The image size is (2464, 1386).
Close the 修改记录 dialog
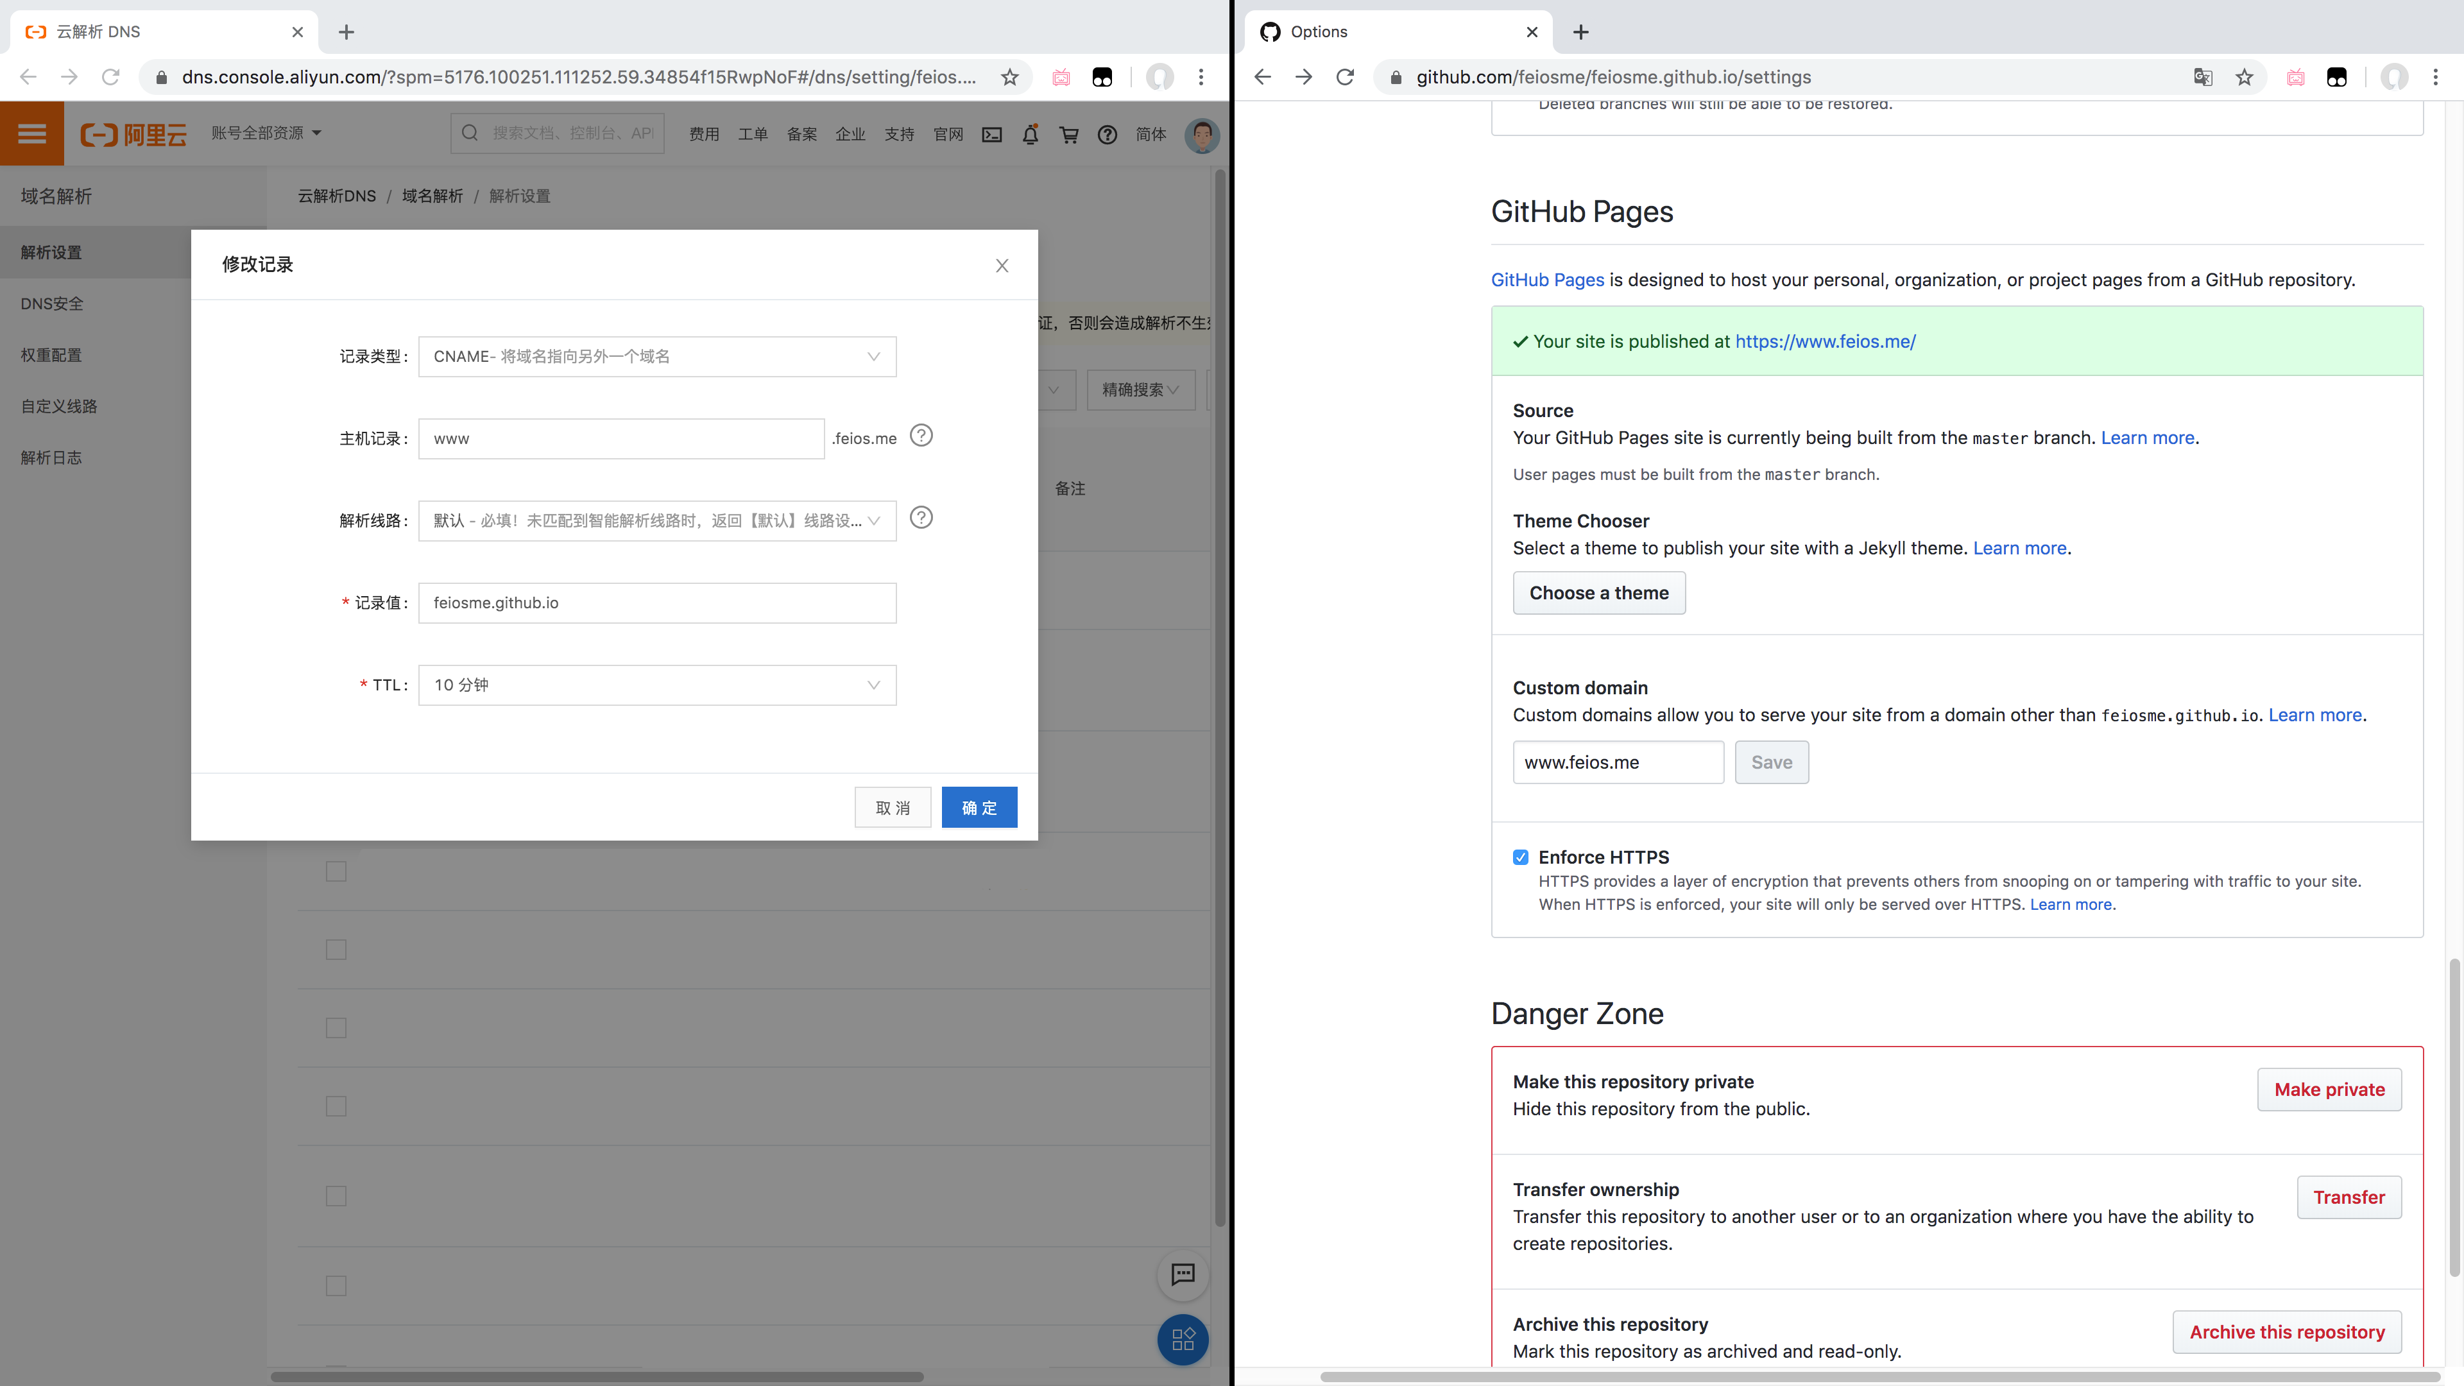pos(1002,265)
